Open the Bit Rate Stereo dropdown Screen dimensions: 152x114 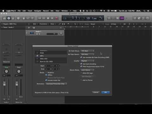pyautogui.click(x=87, y=54)
